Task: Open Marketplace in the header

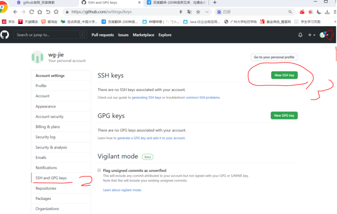Action: point(143,35)
